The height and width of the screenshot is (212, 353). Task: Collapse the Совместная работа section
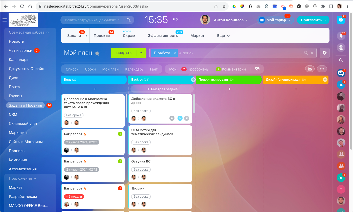(48, 32)
